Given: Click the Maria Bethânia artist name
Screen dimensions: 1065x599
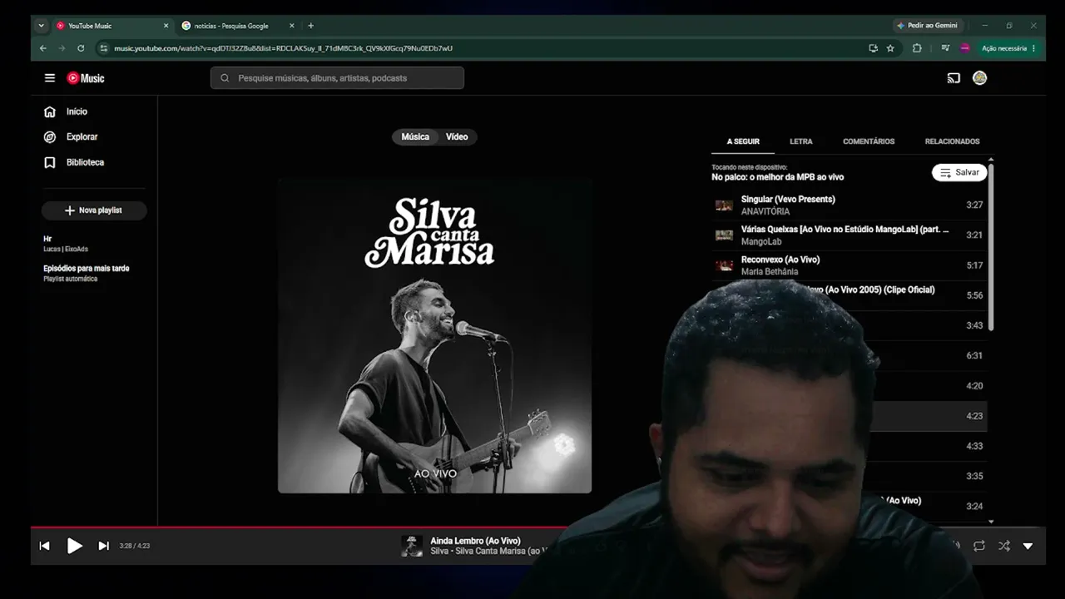Looking at the screenshot, I should pos(770,271).
